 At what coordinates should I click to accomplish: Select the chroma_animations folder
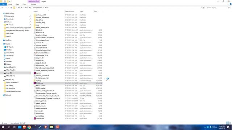[x=42, y=17]
